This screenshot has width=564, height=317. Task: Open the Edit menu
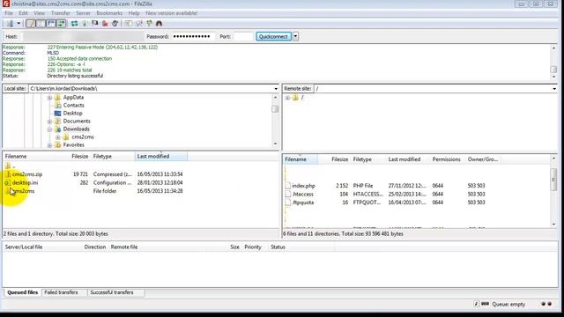[23, 13]
